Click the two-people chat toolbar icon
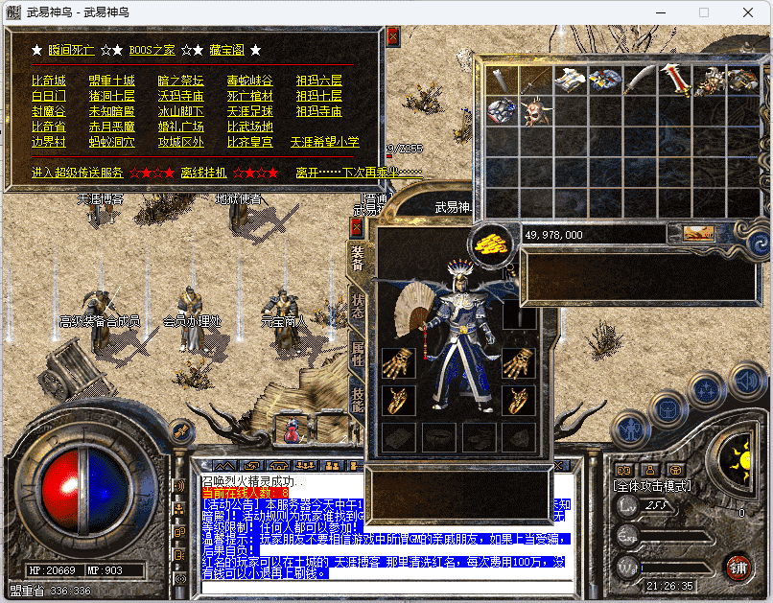 332,465
